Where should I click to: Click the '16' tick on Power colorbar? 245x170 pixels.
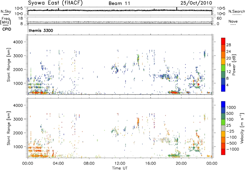pos(228,65)
